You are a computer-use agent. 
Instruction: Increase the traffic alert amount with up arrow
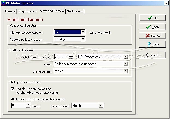point(71,55)
